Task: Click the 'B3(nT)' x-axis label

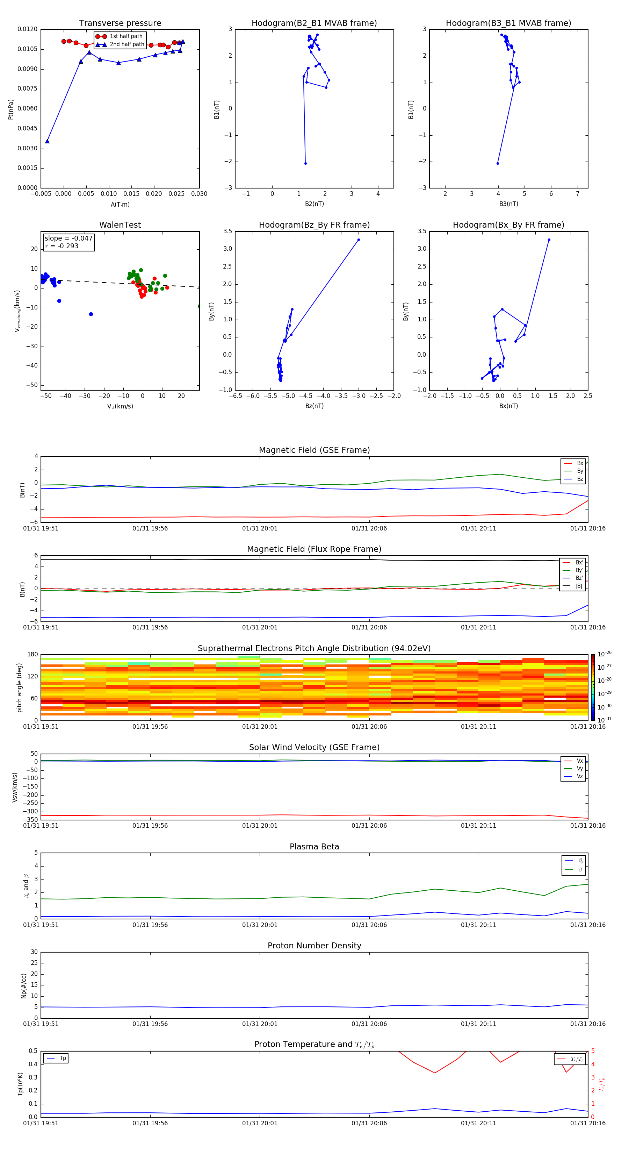Action: click(x=508, y=204)
